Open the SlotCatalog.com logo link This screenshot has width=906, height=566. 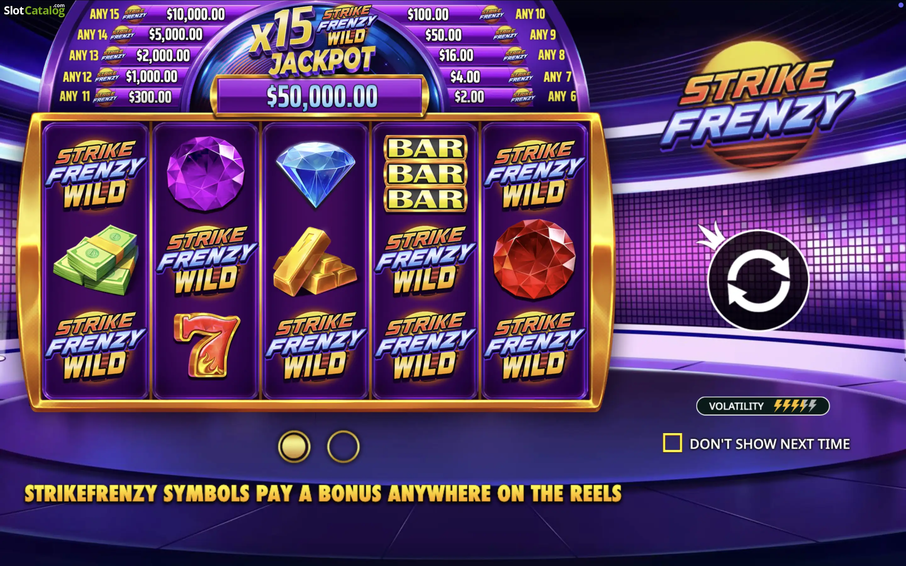click(34, 10)
